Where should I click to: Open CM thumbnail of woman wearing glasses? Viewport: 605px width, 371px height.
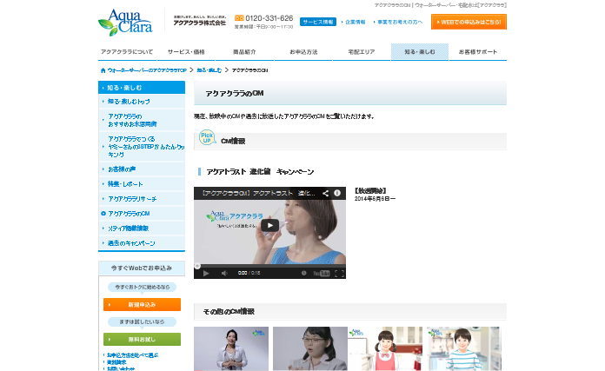(310, 348)
